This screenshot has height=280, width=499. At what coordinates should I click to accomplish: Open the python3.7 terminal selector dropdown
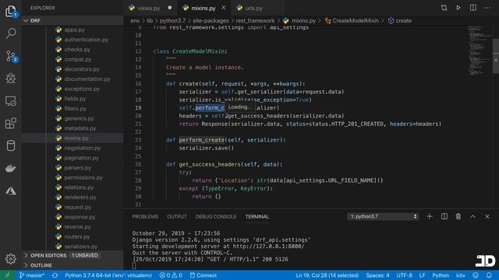[383, 216]
